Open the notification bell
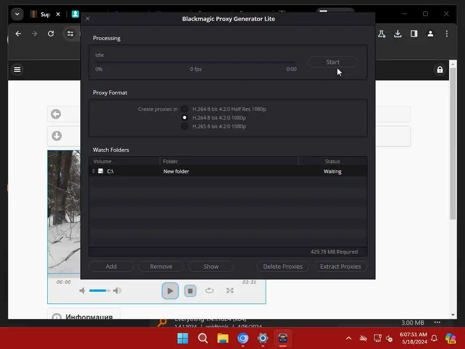 click(x=434, y=338)
